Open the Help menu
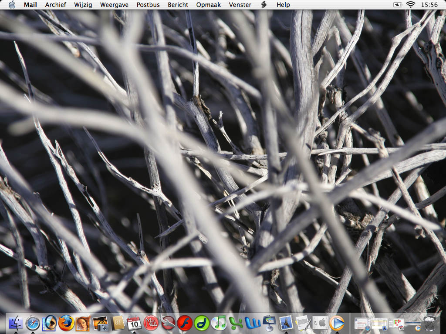This screenshot has height=334, width=446. pyautogui.click(x=283, y=5)
